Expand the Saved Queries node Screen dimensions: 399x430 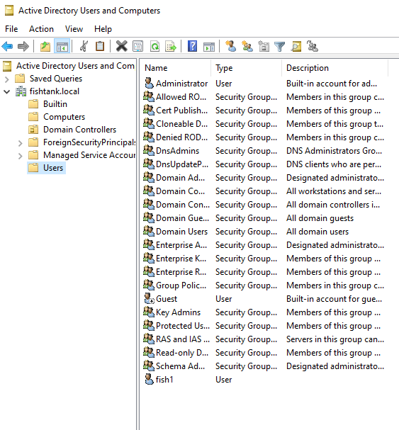click(x=7, y=79)
